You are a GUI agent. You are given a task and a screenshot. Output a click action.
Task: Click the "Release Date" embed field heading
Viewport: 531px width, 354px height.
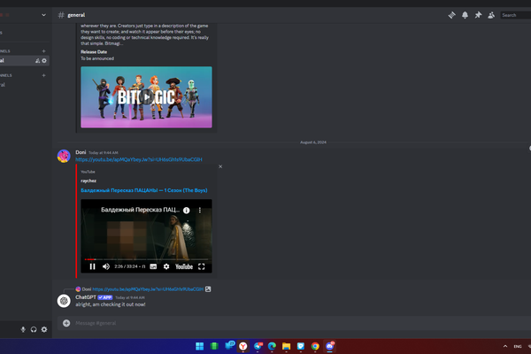(x=94, y=52)
